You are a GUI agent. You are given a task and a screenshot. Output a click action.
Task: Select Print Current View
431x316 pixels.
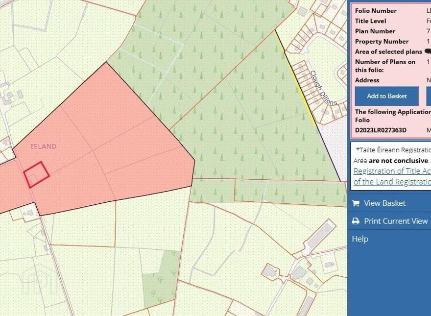pos(396,221)
